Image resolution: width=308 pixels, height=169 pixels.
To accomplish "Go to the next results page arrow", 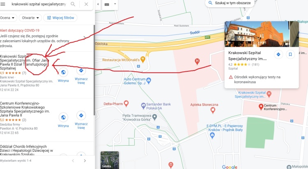I will click(85, 161).
